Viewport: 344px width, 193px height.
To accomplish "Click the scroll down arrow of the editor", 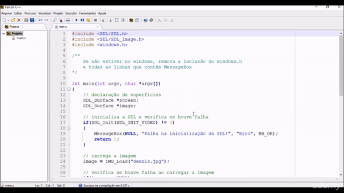I will pos(341,175).
